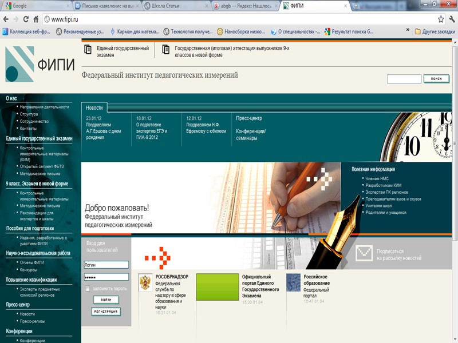Image resolution: width=458 pixels, height=343 pixels.
Task: Open the О специальностях bookmark
Action: (295, 31)
